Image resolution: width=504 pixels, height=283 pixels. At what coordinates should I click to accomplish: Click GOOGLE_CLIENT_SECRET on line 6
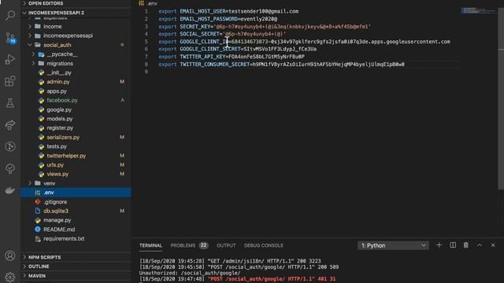(x=210, y=49)
